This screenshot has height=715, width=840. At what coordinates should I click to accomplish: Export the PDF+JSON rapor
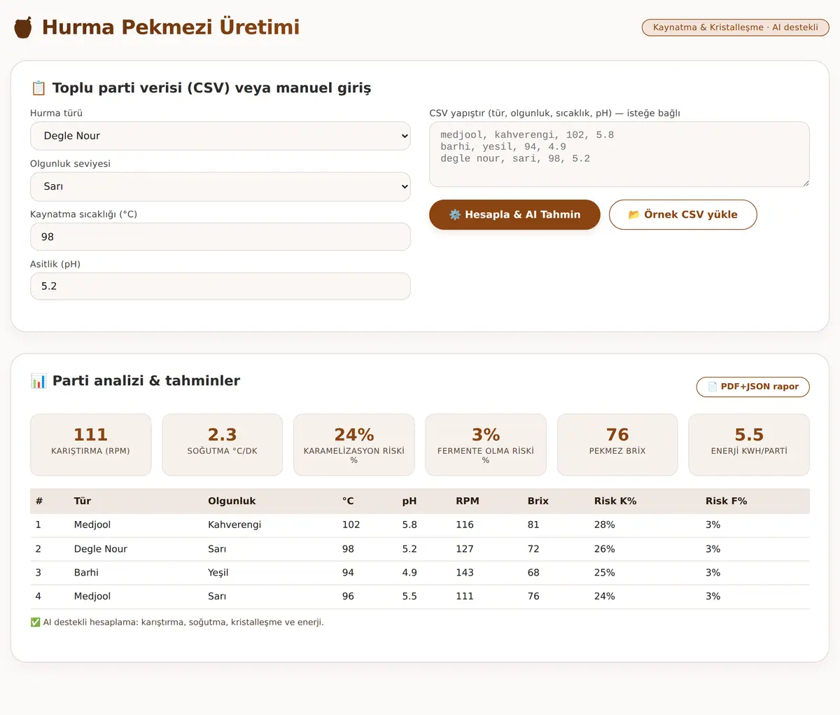click(x=753, y=387)
